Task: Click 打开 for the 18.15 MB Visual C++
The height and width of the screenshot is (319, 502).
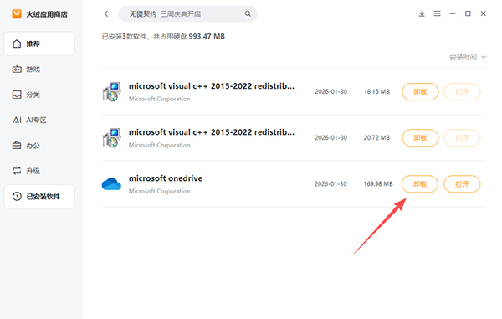Action: pos(462,92)
